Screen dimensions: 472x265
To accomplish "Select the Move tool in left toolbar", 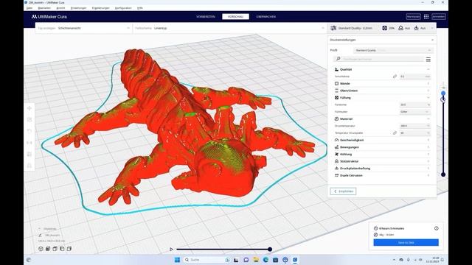I will [29, 108].
